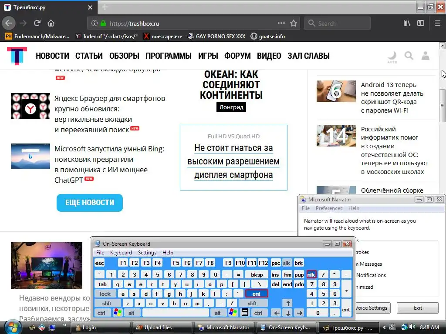Screen dimensions: 446x334
Task: Open the Keyboard menu in On-Screen Keyboard
Action: click(x=121, y=253)
